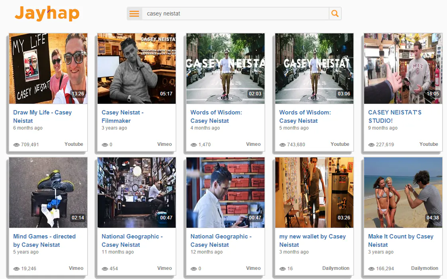This screenshot has height=279, width=447.
Task: Open the 12 months ago National Geographic thumbnail
Action: pyautogui.click(x=225, y=192)
